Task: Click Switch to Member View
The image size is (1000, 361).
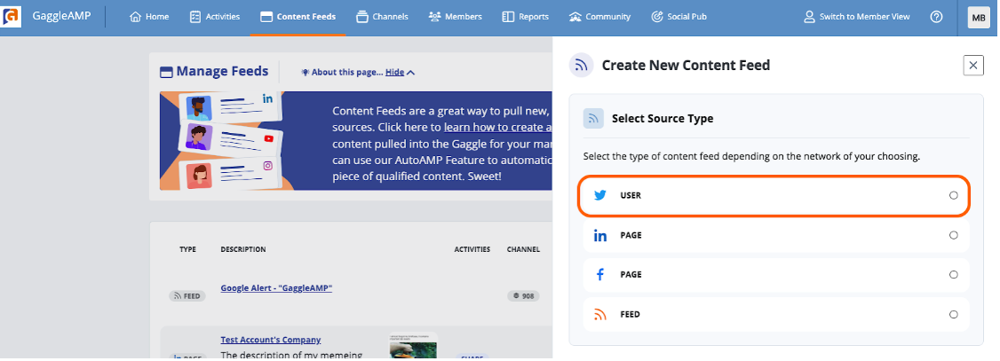Action: [856, 17]
